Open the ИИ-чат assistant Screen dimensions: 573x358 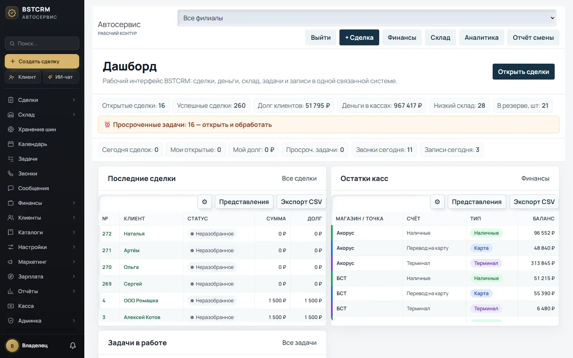point(61,77)
